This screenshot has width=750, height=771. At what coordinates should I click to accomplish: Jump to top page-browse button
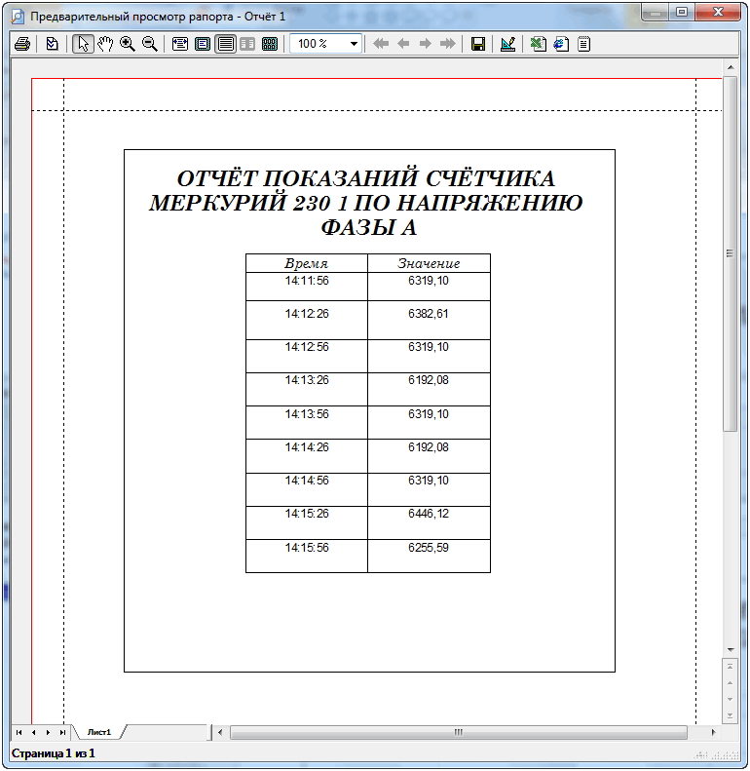coord(731,667)
